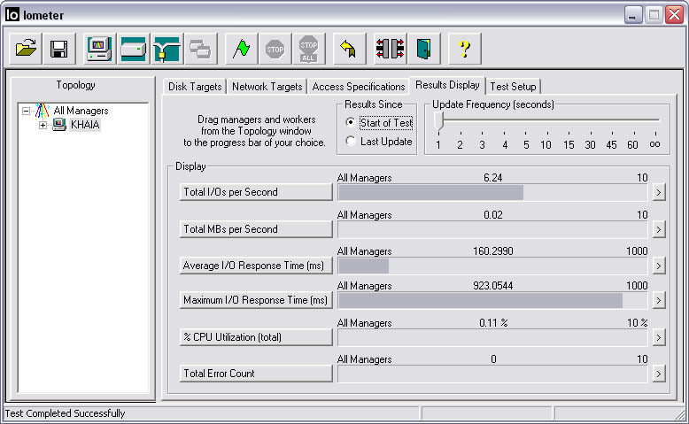Click the Average I/O Response Time progress bar

tap(492, 266)
